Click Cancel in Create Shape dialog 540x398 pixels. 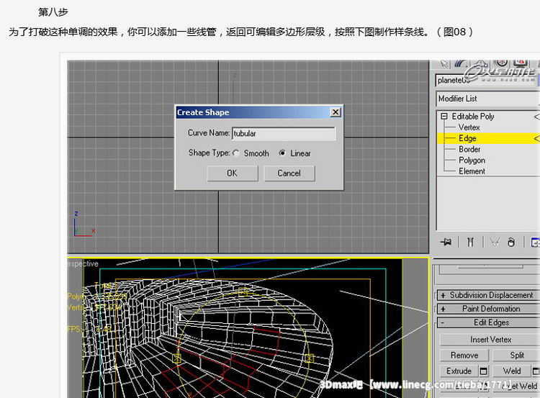coord(289,173)
